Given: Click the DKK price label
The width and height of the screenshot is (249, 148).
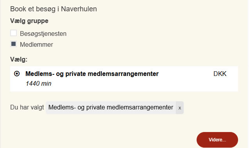Looking at the screenshot, I should pos(220,74).
